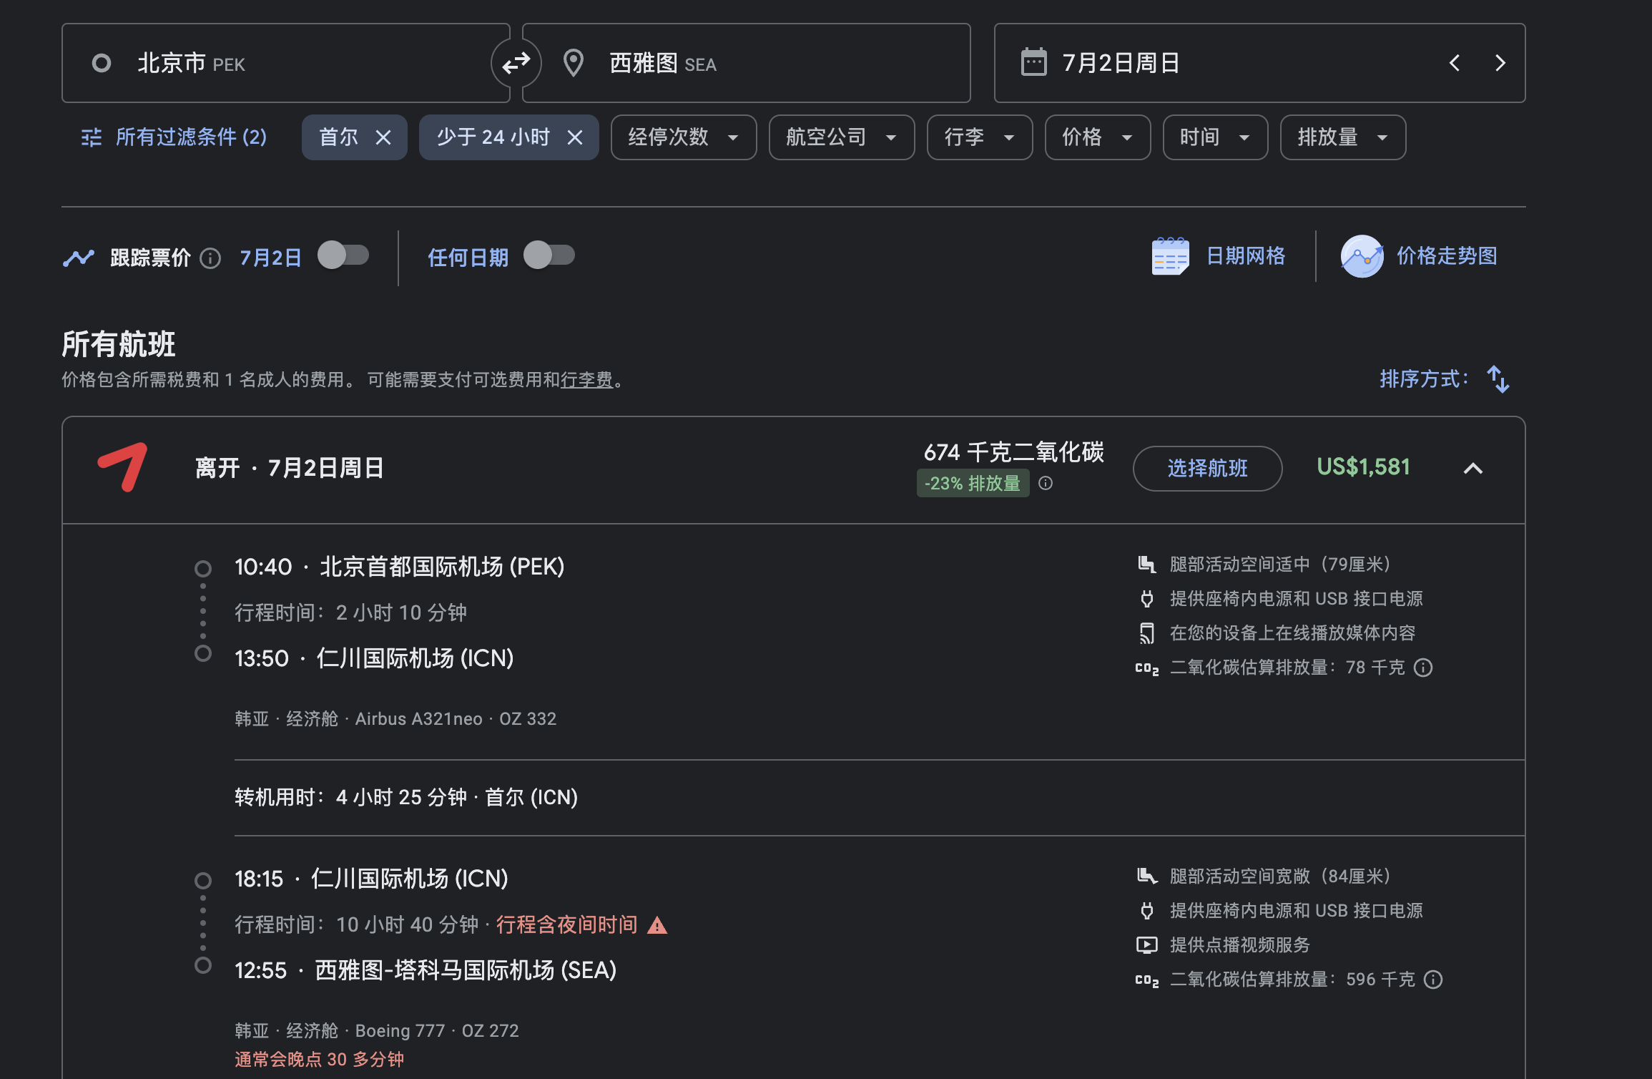
Task: Go to next date arrow
Action: pos(1500,63)
